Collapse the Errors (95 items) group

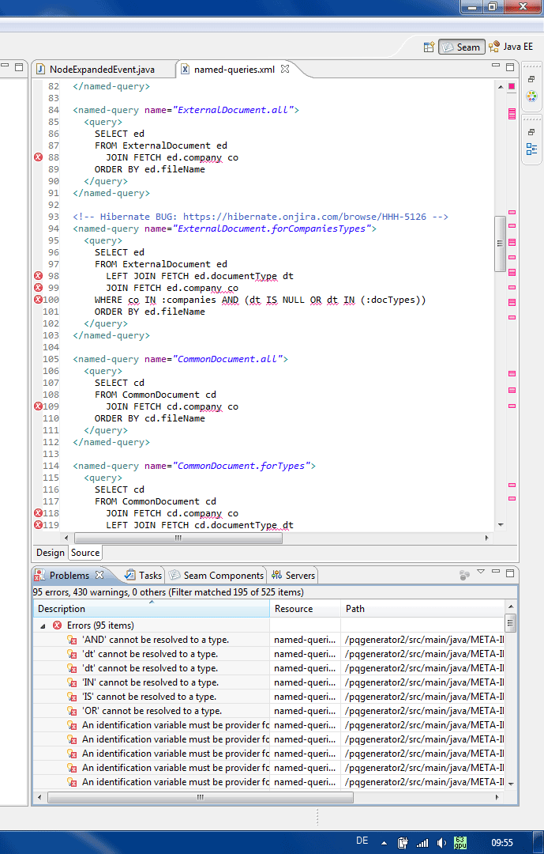point(43,625)
